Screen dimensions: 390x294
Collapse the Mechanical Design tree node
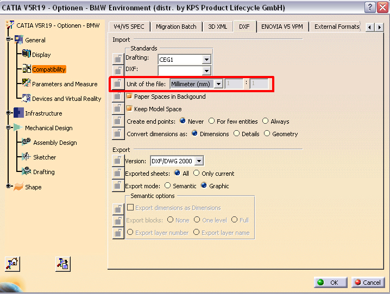[x=9, y=127]
